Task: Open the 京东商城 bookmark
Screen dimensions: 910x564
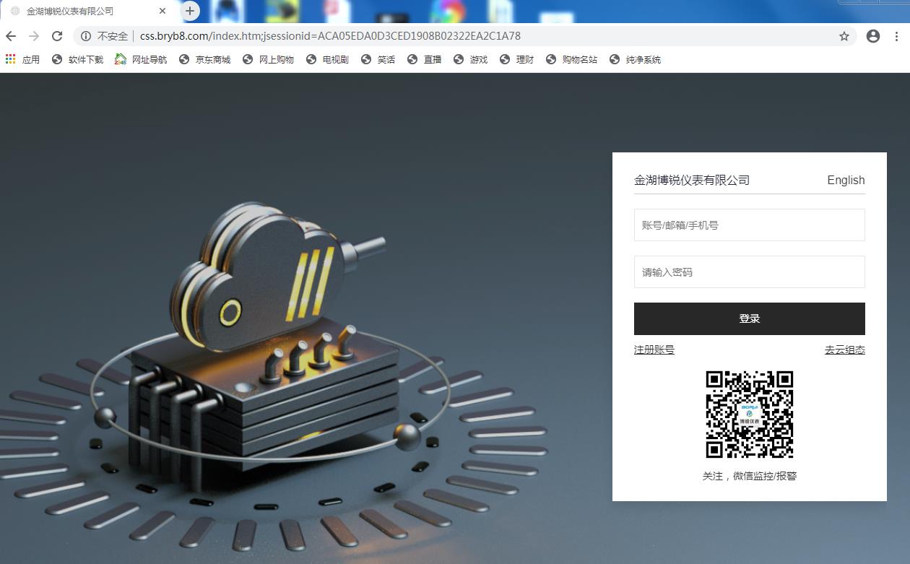Action: pos(204,59)
